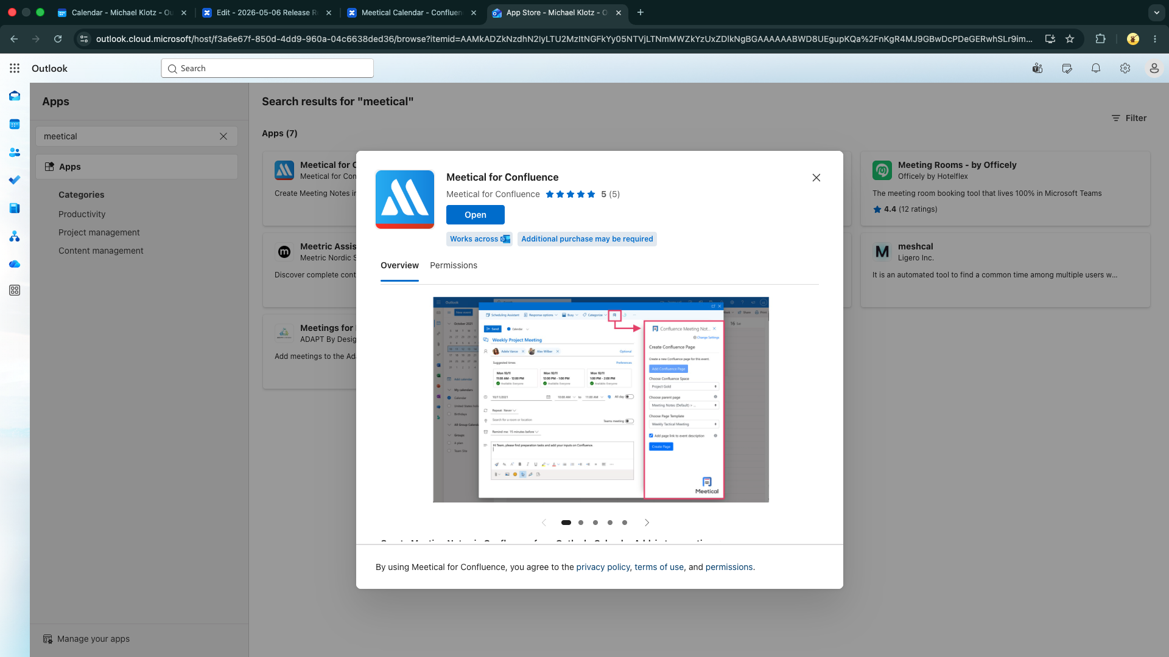
Task: Go back to the previous page
Action: pos(14,39)
